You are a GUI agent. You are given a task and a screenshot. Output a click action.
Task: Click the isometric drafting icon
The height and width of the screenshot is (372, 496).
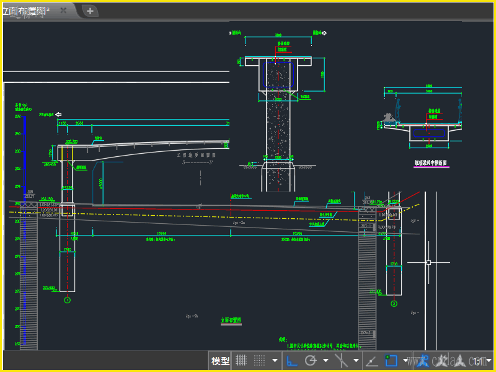(341, 360)
